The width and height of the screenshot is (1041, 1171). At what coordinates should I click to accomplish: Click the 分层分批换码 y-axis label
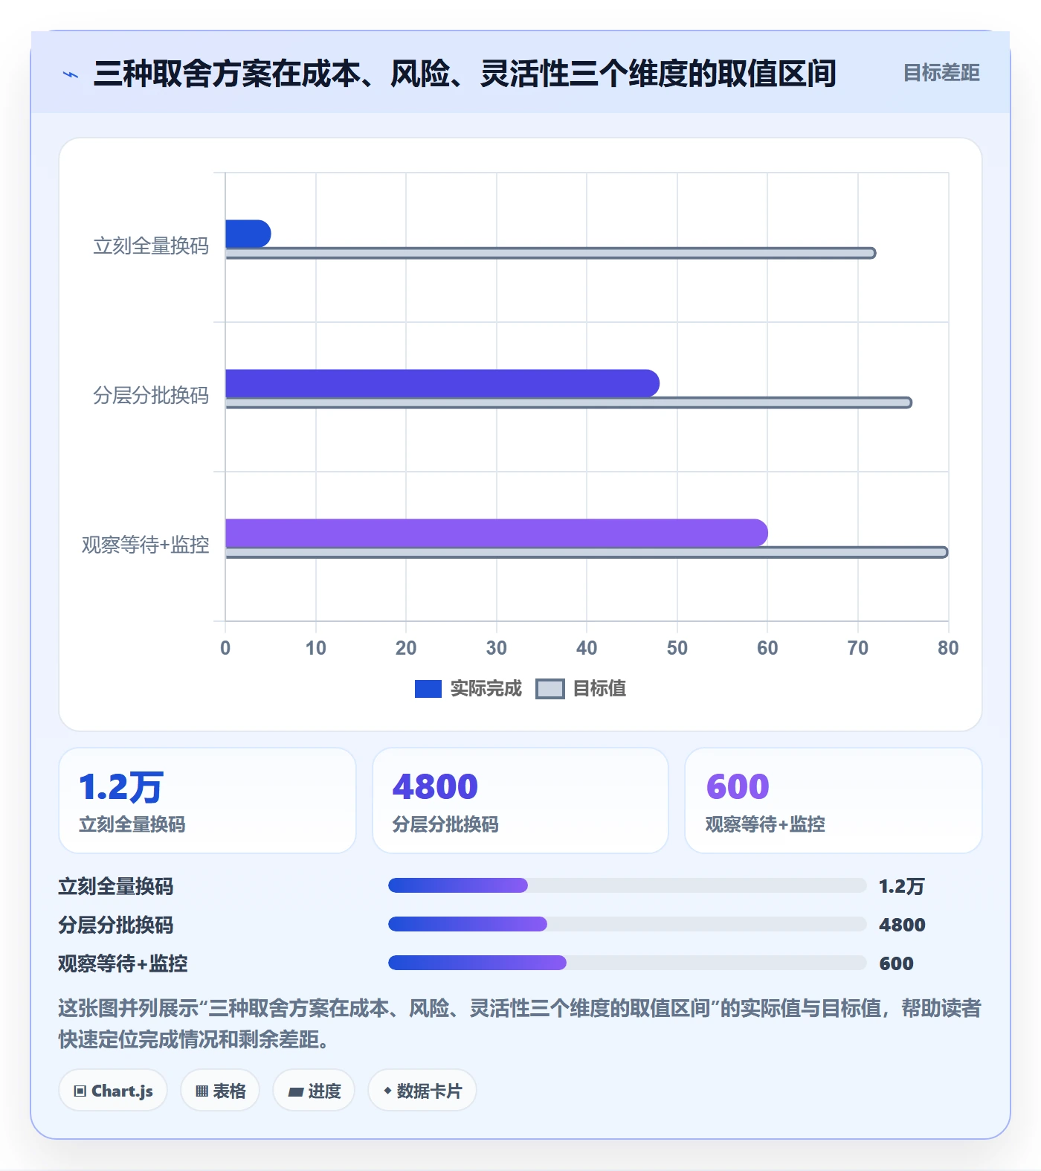tap(151, 395)
